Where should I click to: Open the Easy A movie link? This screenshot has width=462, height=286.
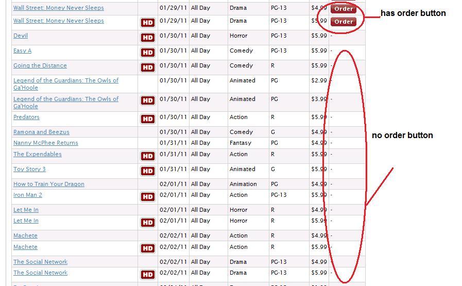tap(22, 51)
